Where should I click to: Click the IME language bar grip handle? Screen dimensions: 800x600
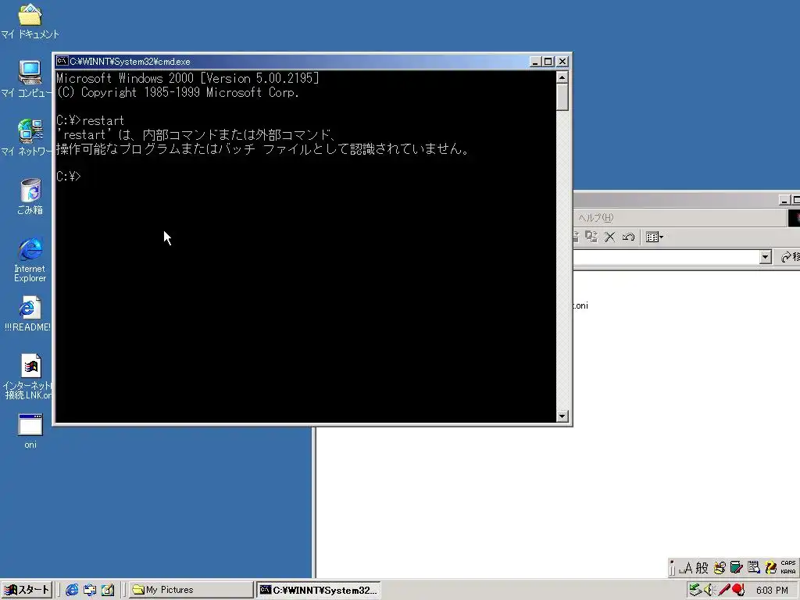[673, 567]
